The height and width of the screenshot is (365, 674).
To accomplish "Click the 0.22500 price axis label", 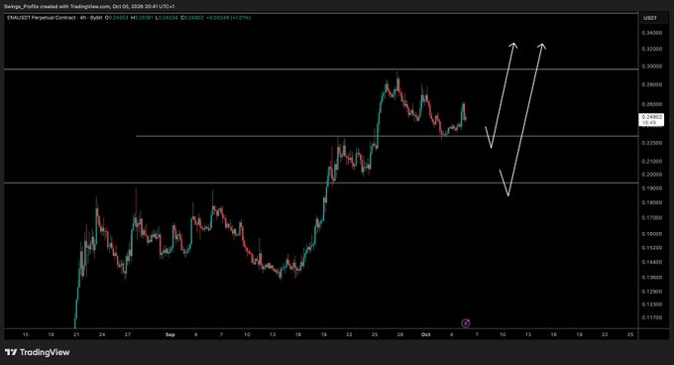I will [651, 143].
